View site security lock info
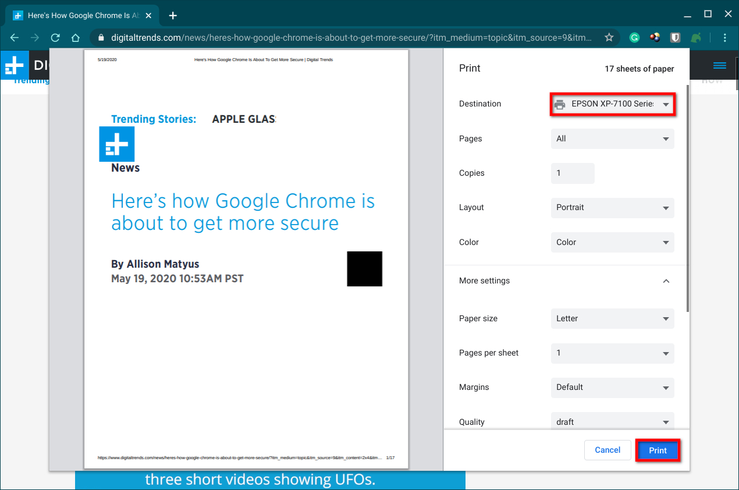This screenshot has height=490, width=739. coord(101,38)
